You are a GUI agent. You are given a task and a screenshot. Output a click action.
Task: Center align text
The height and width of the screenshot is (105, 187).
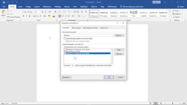[x=63, y=16]
